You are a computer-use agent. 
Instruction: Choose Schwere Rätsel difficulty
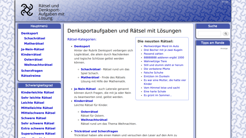pyautogui.click(x=34, y=118)
